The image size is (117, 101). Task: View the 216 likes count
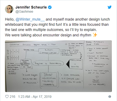tap(12, 97)
